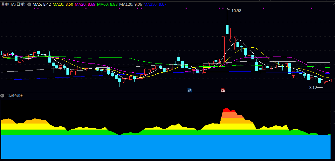The image size is (335, 161).
Task: Click the red peak band in 七级色带F
Action: [x=228, y=110]
